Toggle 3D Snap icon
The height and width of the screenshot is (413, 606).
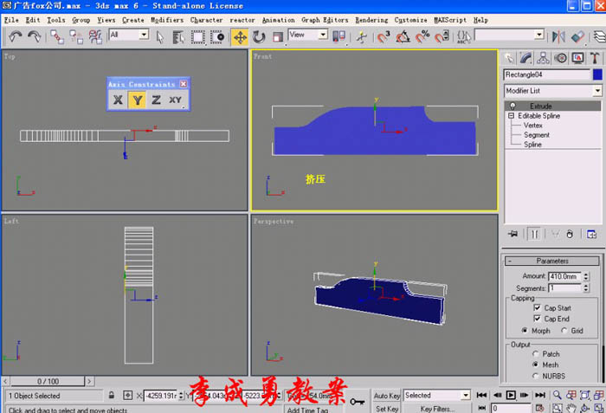click(384, 37)
